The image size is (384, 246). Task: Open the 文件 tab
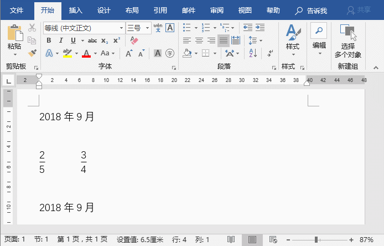pos(17,11)
